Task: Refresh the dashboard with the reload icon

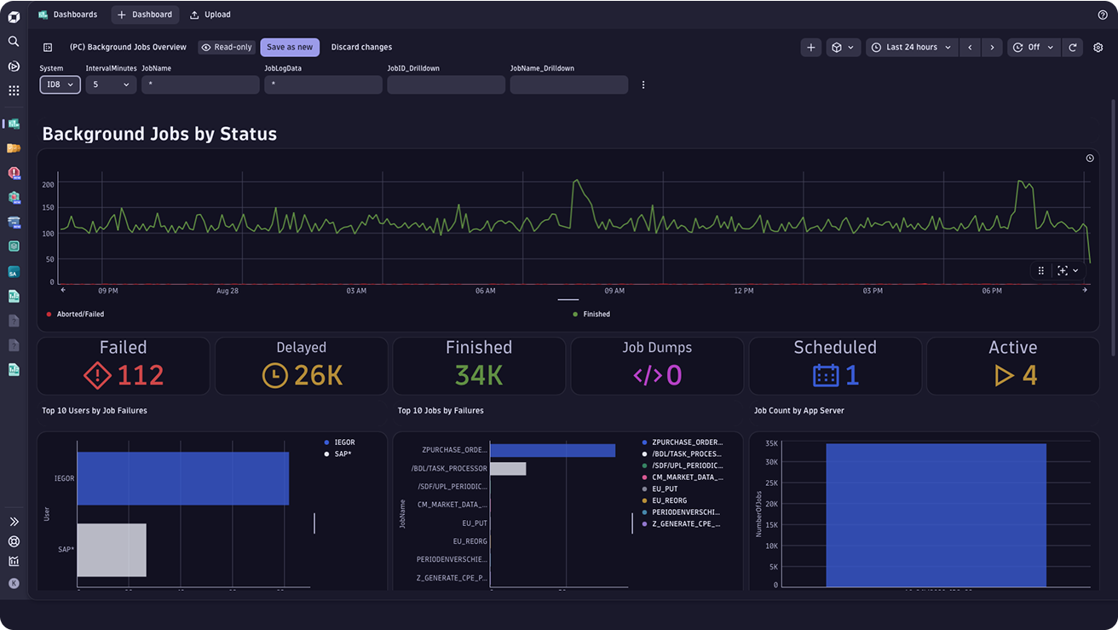Action: pyautogui.click(x=1073, y=48)
